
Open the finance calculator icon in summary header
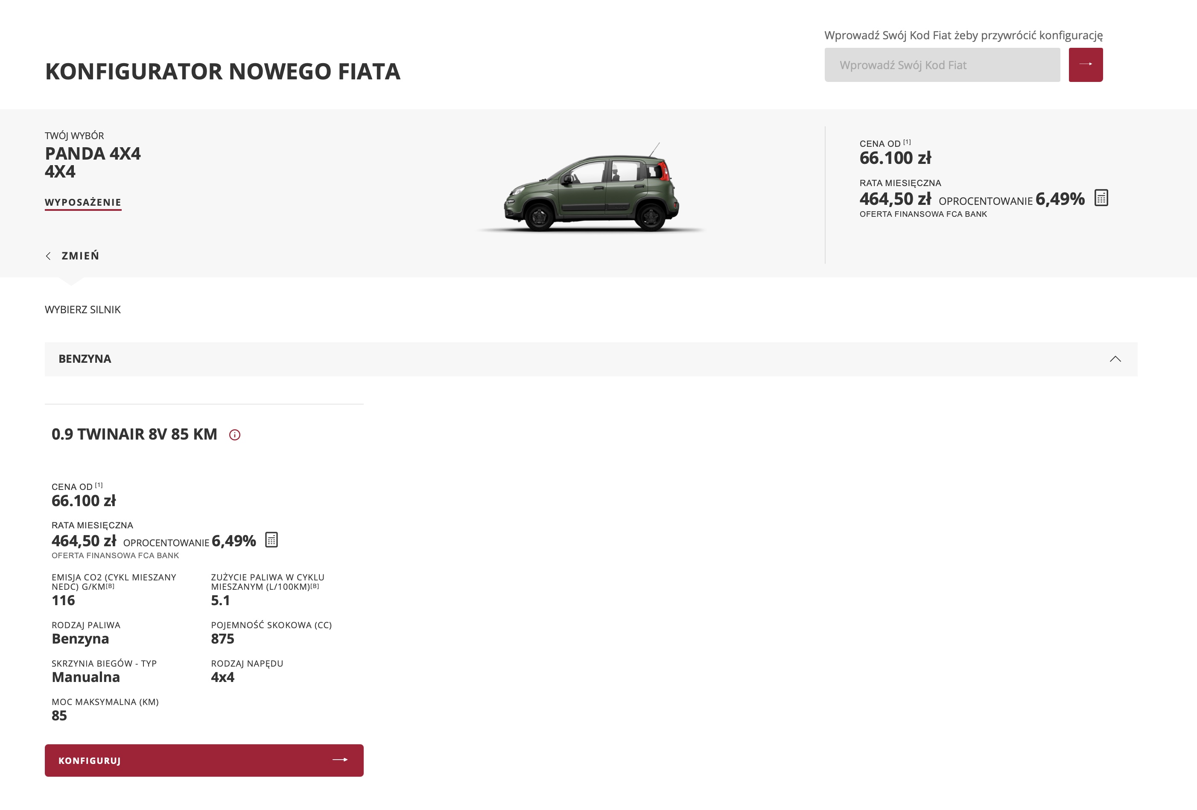(1101, 198)
